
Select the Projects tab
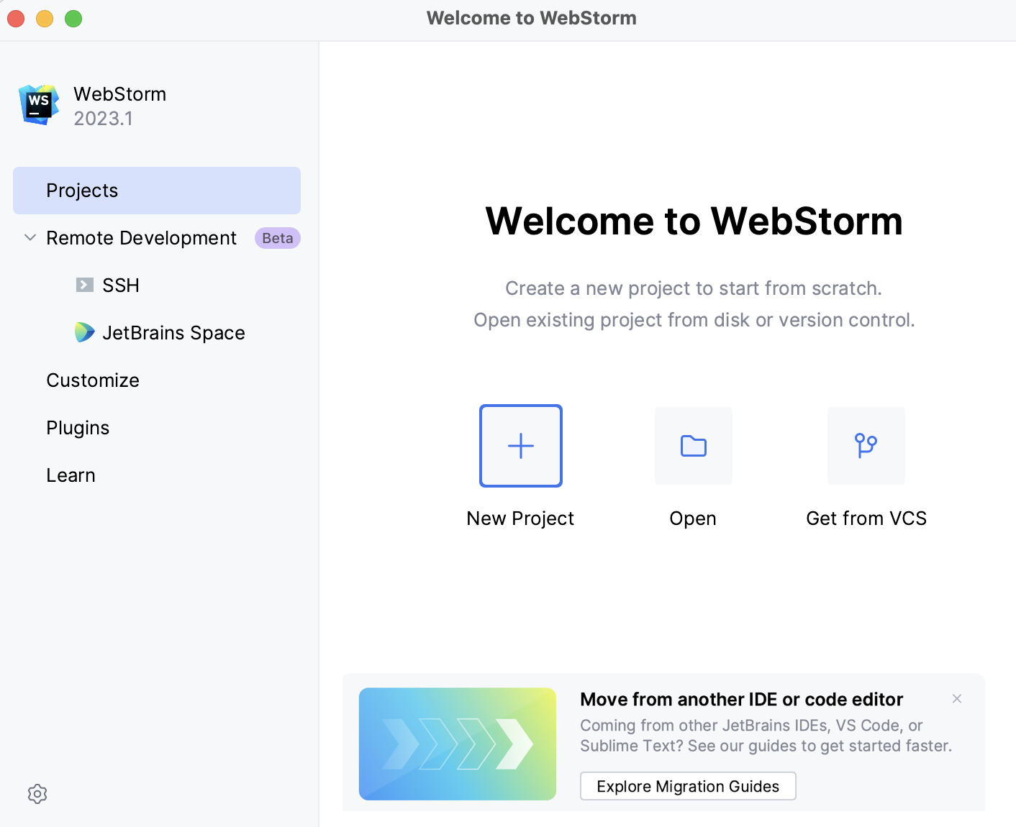pos(157,191)
